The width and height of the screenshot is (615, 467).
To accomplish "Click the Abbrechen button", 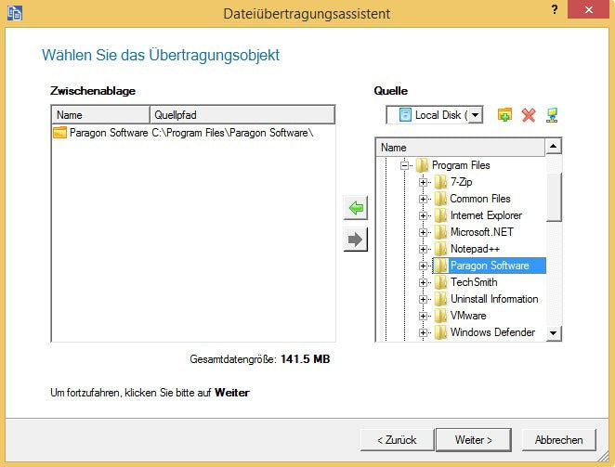I will click(x=559, y=440).
